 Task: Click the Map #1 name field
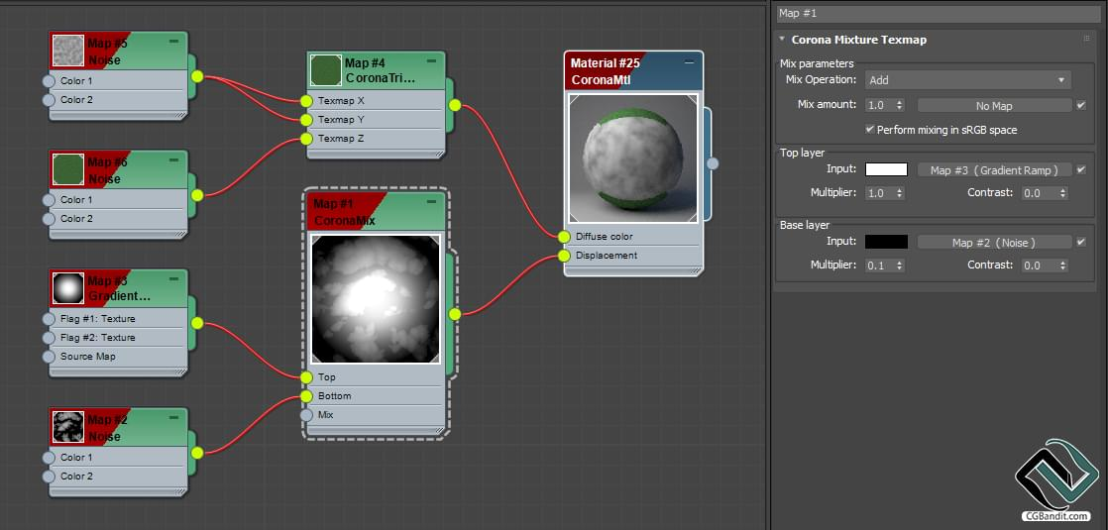coord(939,14)
